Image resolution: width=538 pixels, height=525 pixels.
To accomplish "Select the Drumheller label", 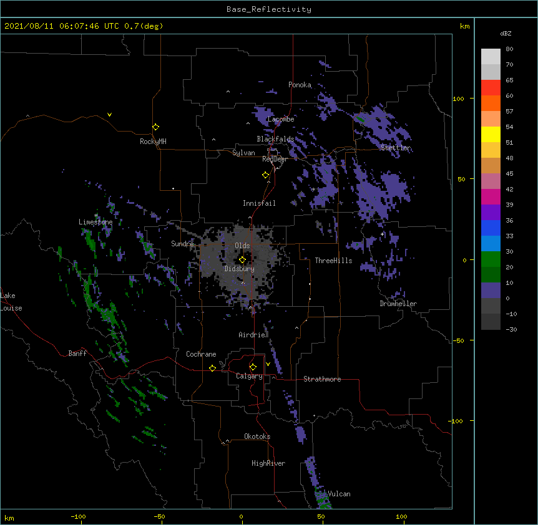I will pyautogui.click(x=398, y=304).
